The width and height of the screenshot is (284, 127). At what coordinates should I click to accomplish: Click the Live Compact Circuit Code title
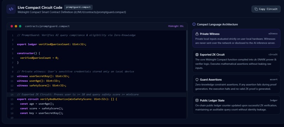click(x=40, y=7)
